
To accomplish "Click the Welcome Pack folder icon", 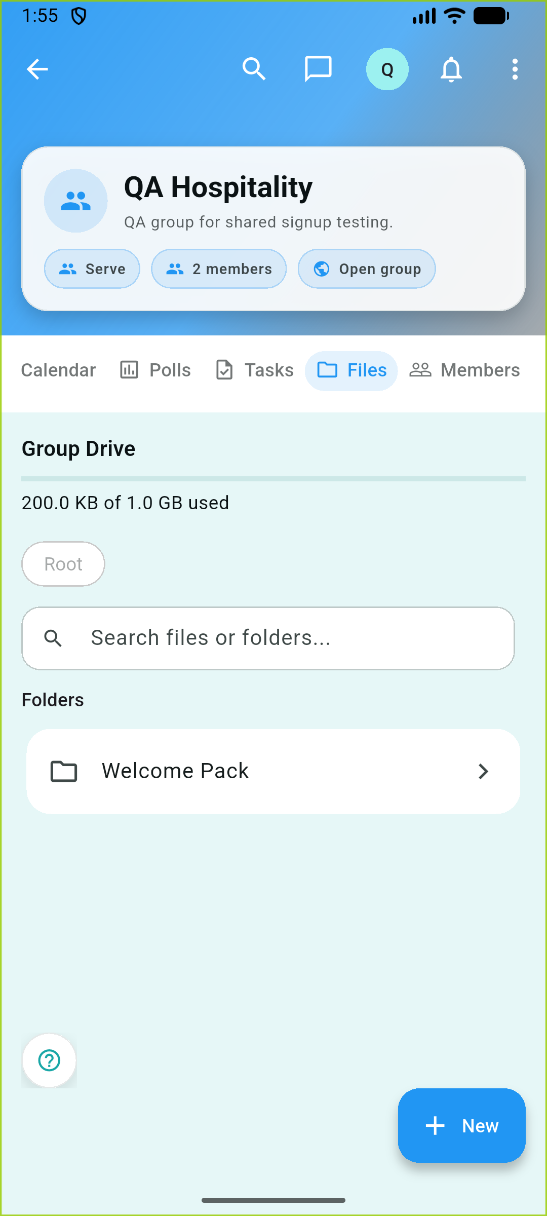I will (64, 772).
